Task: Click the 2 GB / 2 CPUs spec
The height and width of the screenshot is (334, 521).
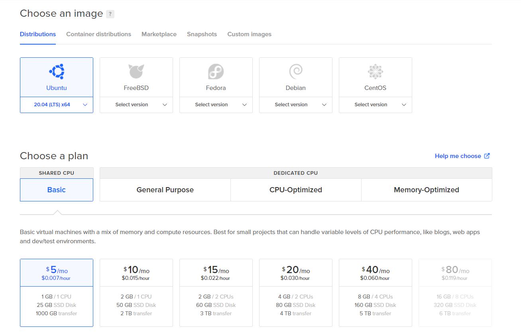Action: (x=216, y=297)
